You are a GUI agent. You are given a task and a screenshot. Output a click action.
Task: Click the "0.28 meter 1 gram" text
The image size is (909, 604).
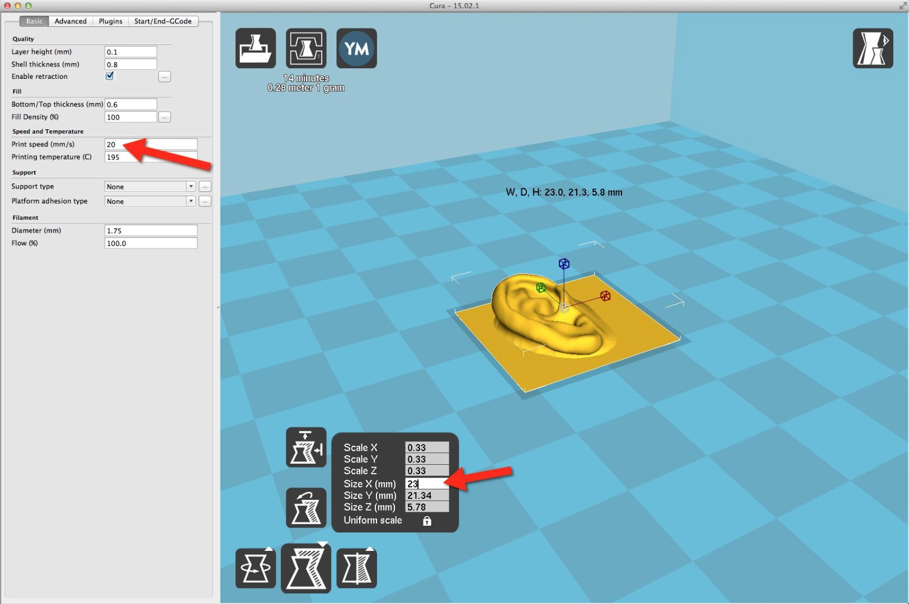[306, 88]
